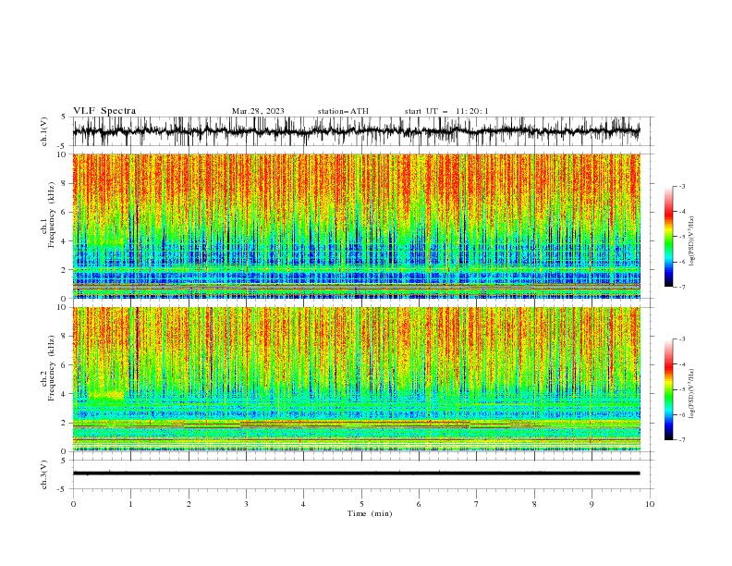The height and width of the screenshot is (566, 732).
Task: Click the ch.3 flat black trace
Action: (x=356, y=474)
